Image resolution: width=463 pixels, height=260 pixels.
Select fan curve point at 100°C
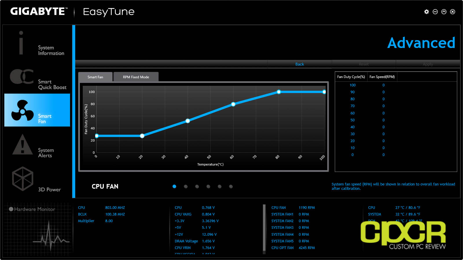click(x=324, y=92)
